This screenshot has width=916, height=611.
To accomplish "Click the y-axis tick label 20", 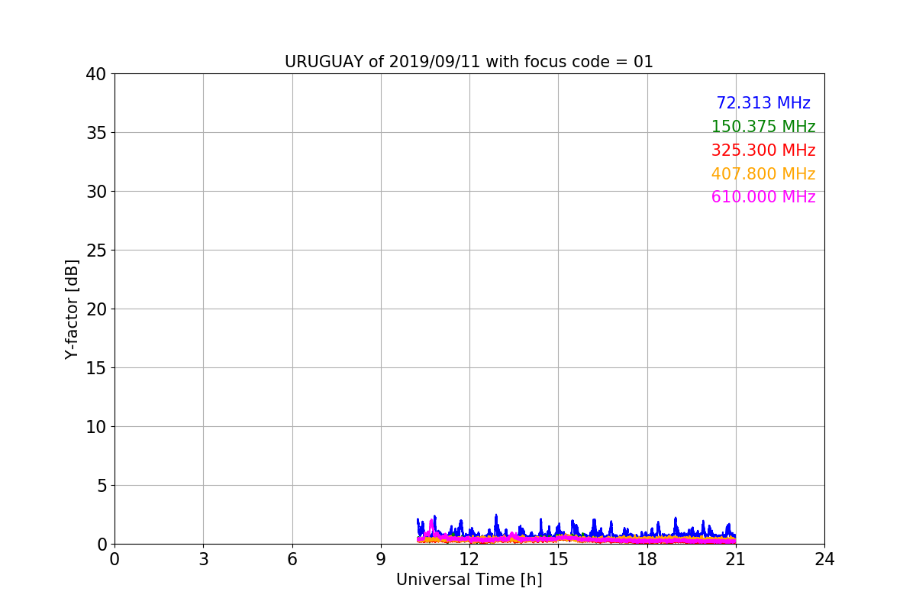I will (96, 309).
